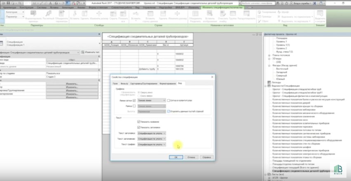Screen dimensions: 351x181
Task: Click Resize column icon in Columns group
Action: (x=99, y=14)
